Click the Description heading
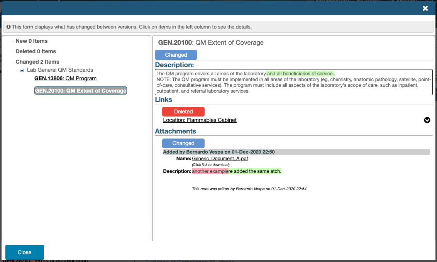This screenshot has height=262, width=437. click(x=174, y=65)
